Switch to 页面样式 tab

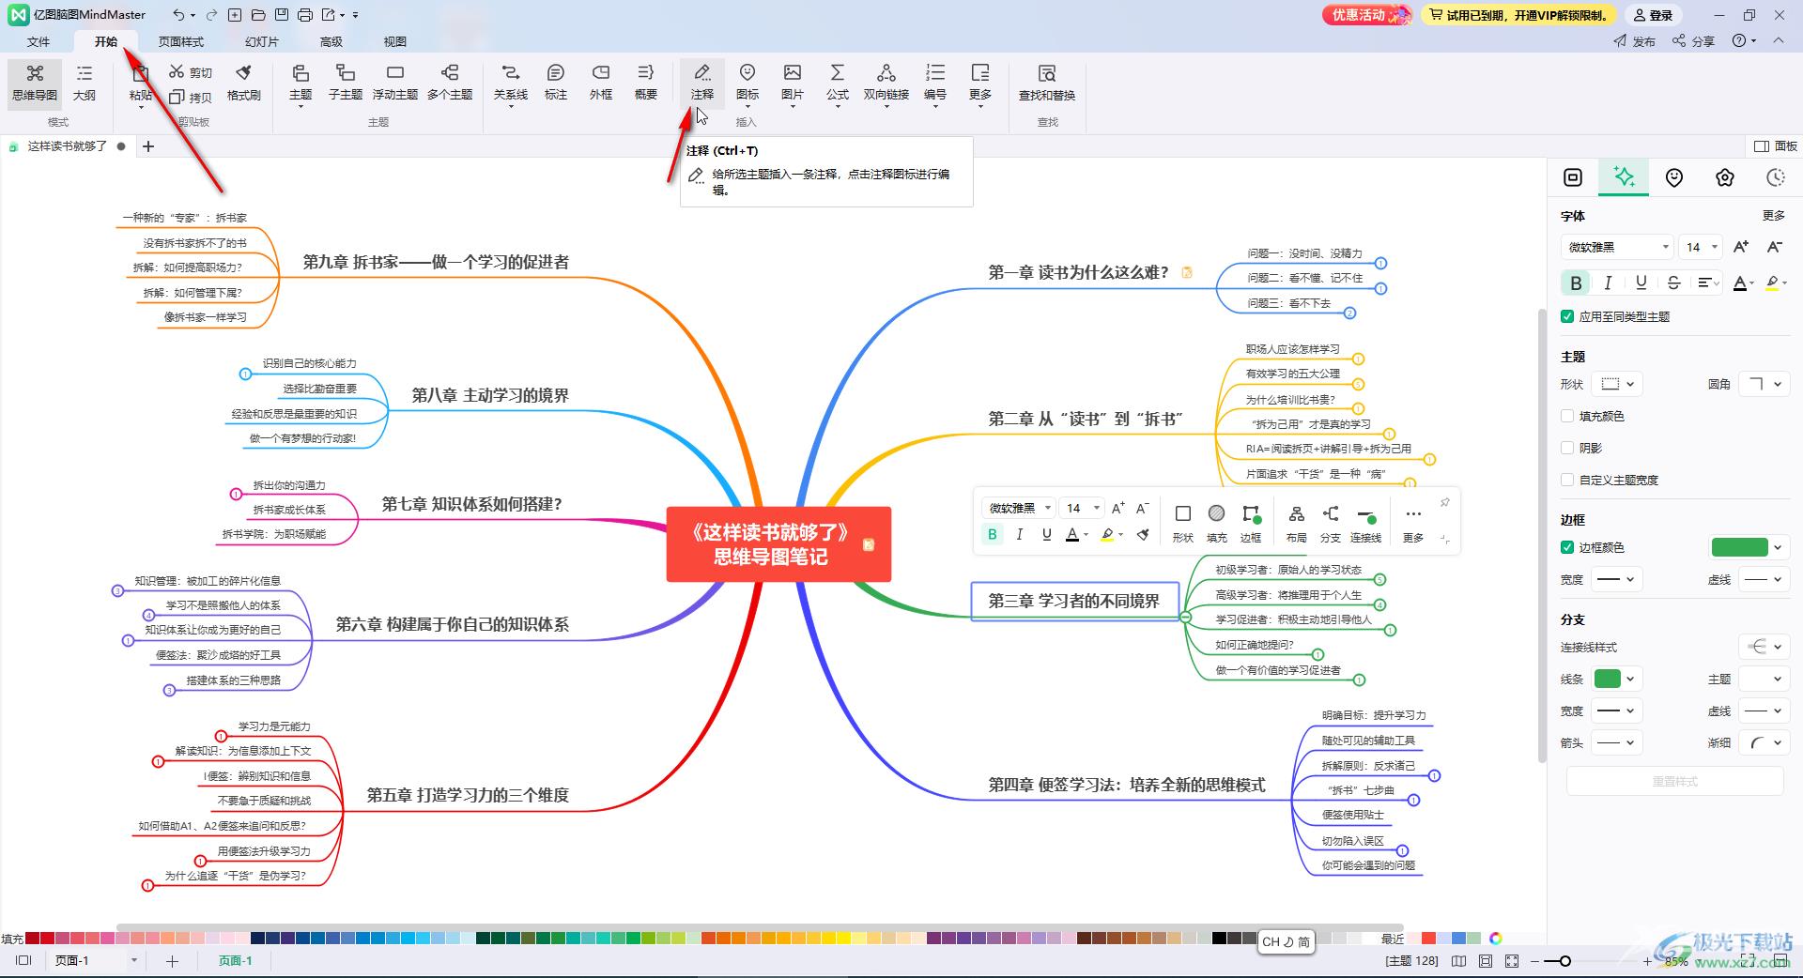pyautogui.click(x=180, y=41)
